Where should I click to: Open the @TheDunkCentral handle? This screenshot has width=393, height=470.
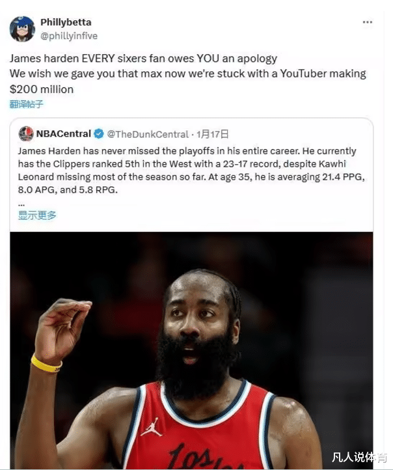(x=148, y=134)
